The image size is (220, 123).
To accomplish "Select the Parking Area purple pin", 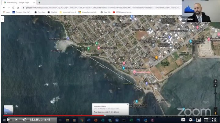I will (146, 84).
